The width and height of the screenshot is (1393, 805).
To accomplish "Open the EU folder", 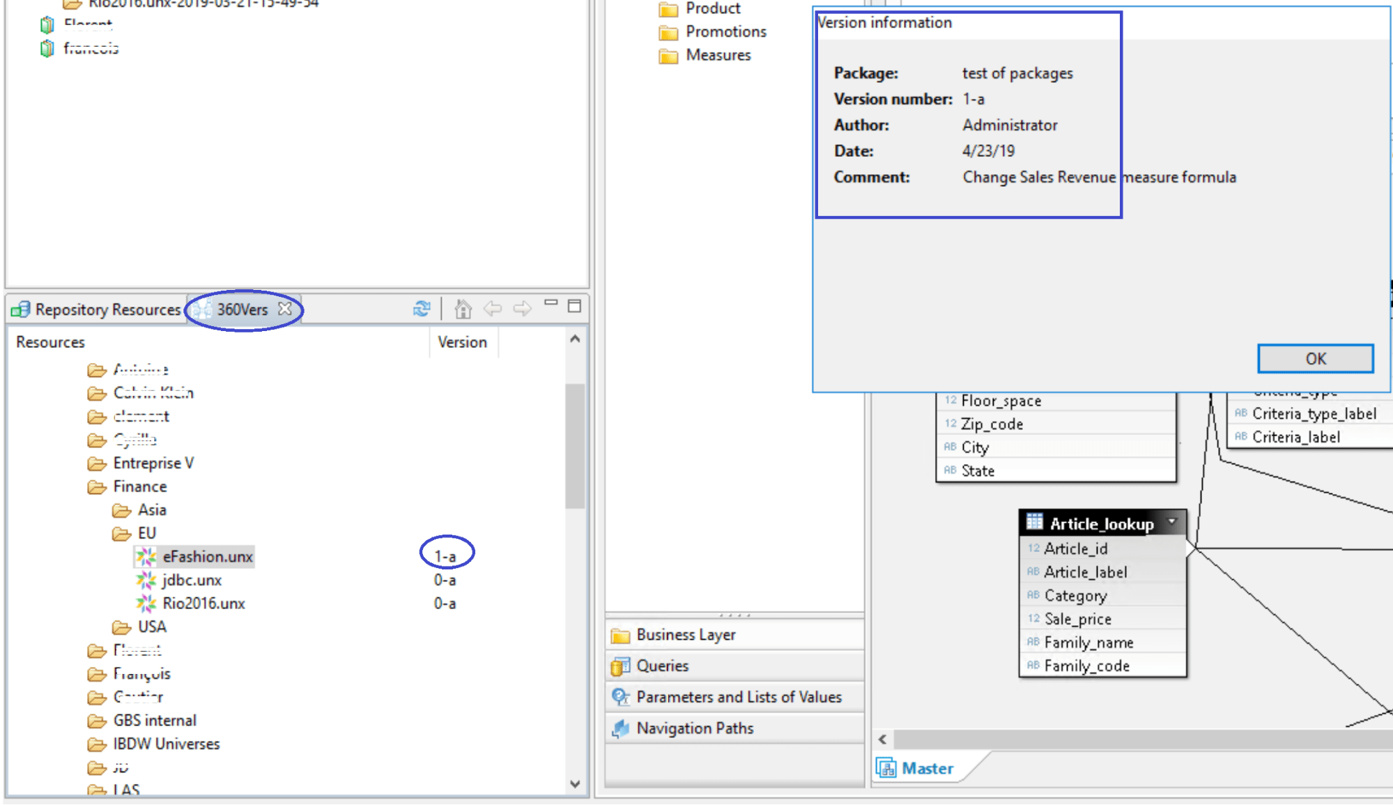I will (x=147, y=533).
